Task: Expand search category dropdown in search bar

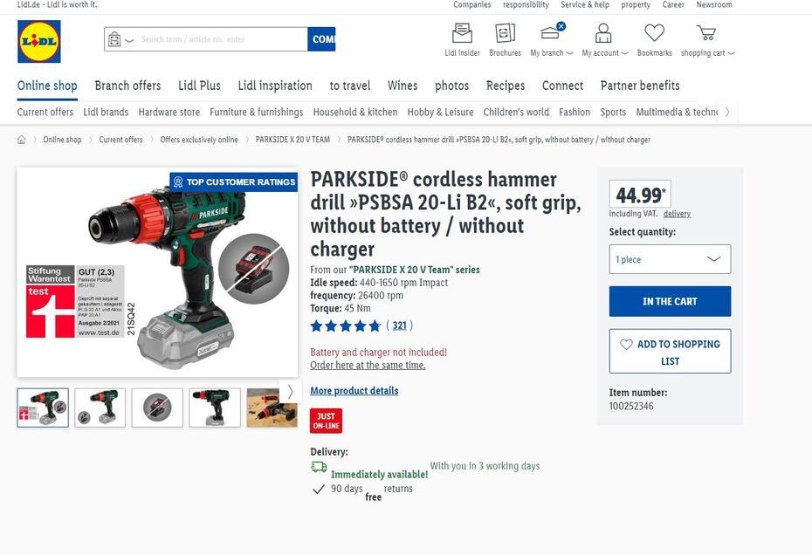Action: pyautogui.click(x=120, y=39)
